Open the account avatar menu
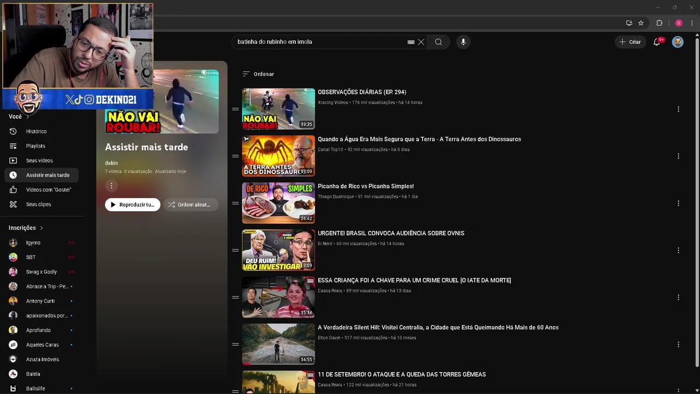This screenshot has height=394, width=700. pyautogui.click(x=678, y=42)
